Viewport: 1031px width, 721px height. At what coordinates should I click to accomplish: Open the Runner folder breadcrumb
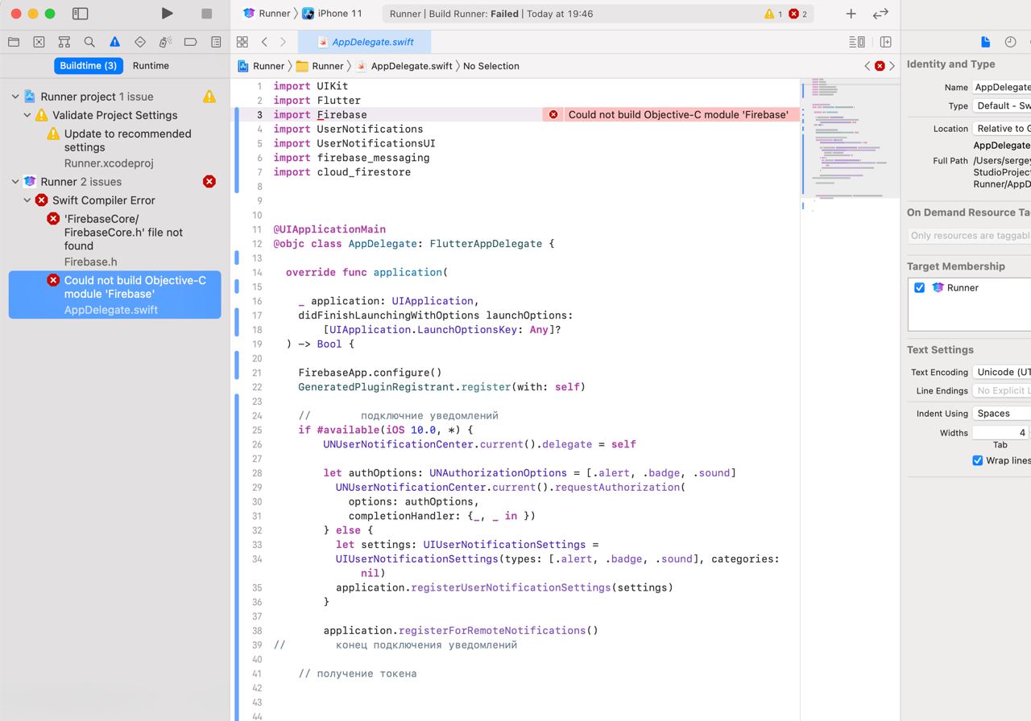(320, 66)
